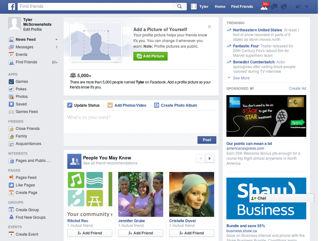Add Cristalle Duval as friend
The image size is (322, 241).
[192, 233]
